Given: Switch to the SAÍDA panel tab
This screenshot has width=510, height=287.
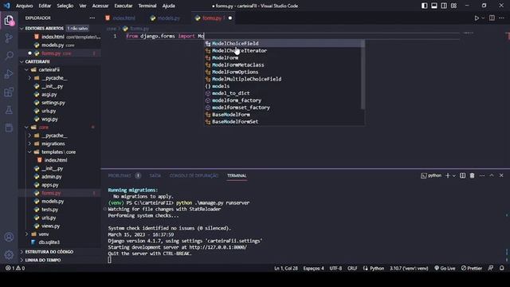Looking at the screenshot, I should click(155, 175).
